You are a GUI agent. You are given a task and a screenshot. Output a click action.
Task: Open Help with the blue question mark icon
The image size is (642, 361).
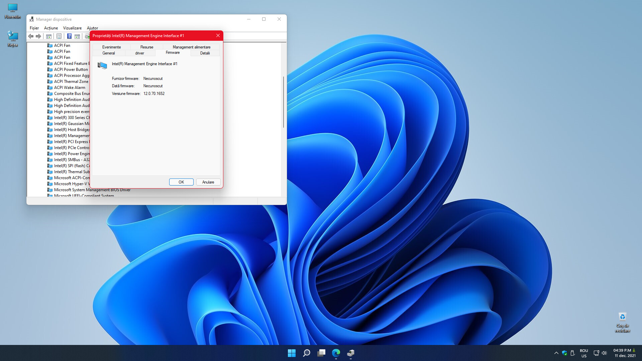[x=69, y=36]
